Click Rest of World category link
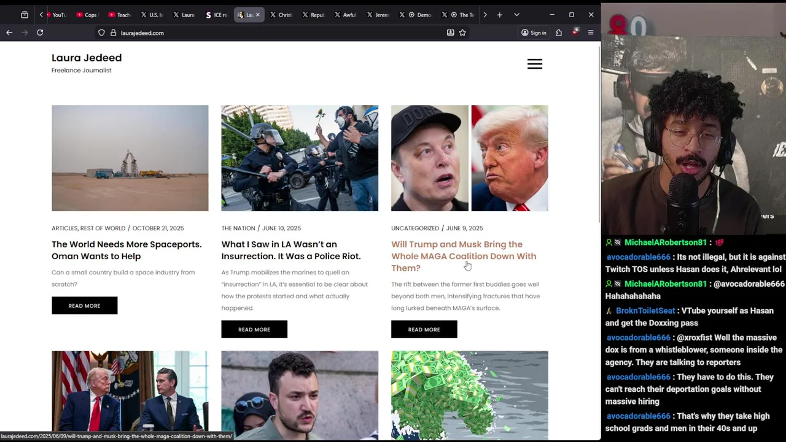 tap(103, 228)
